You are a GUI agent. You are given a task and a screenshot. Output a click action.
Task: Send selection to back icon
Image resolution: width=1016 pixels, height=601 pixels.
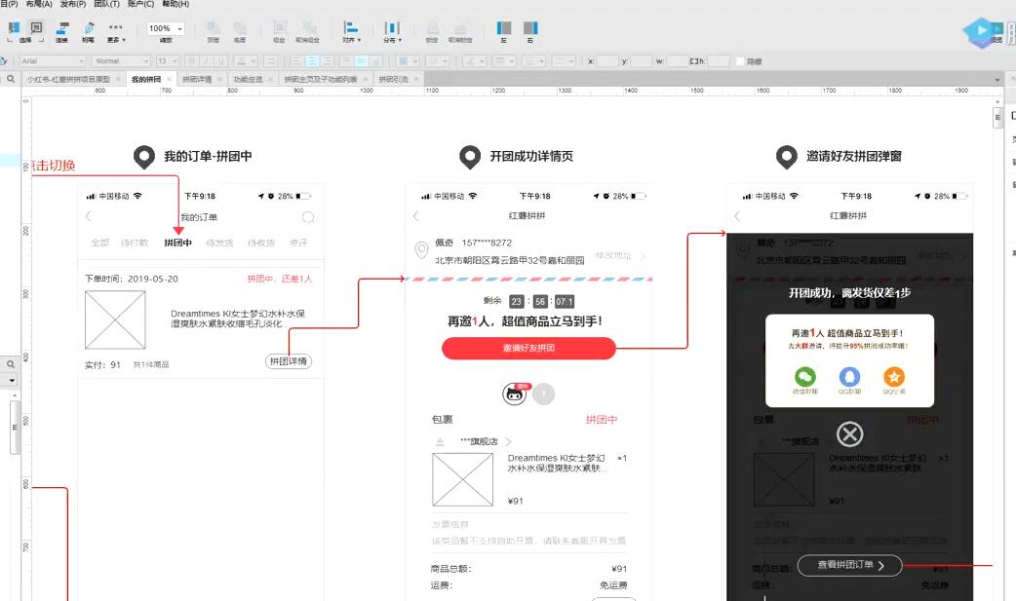(240, 28)
